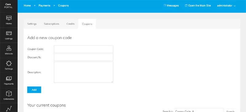Click the Messages envelope icon

[x=165, y=5]
